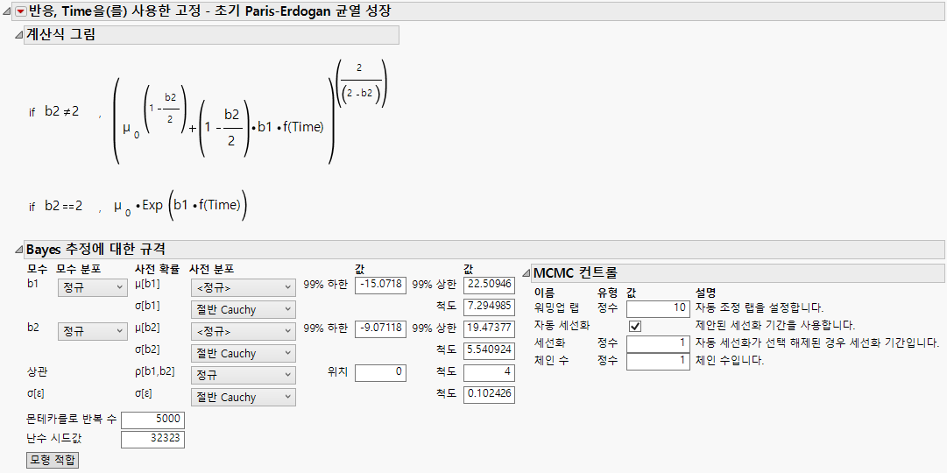Edit the ρ[b1,b2] 척도 value 4
947x473 pixels.
point(489,373)
